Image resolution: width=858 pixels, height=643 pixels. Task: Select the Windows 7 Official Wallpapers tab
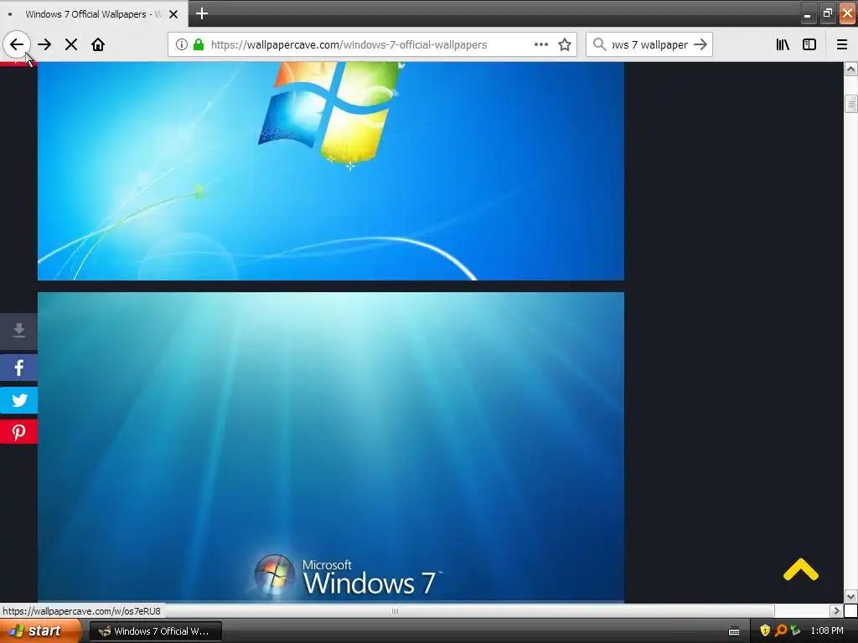[x=94, y=14]
